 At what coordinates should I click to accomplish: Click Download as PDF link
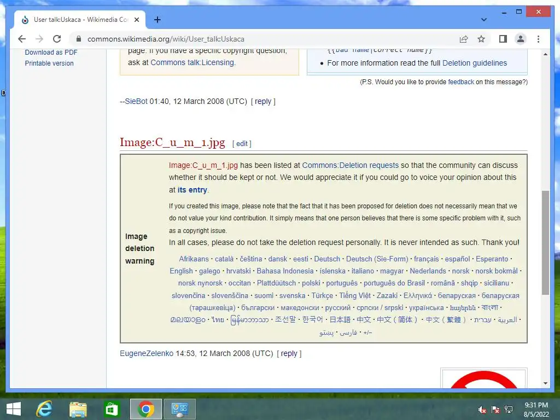(51, 52)
